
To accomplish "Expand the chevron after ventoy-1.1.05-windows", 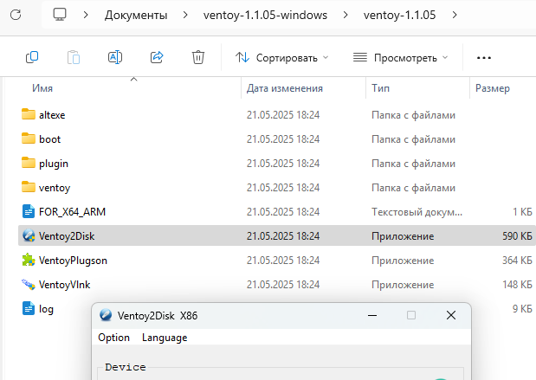I will [x=345, y=15].
